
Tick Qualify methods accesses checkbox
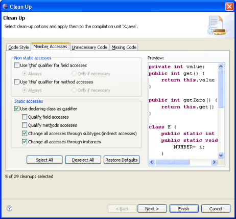tap(25, 125)
